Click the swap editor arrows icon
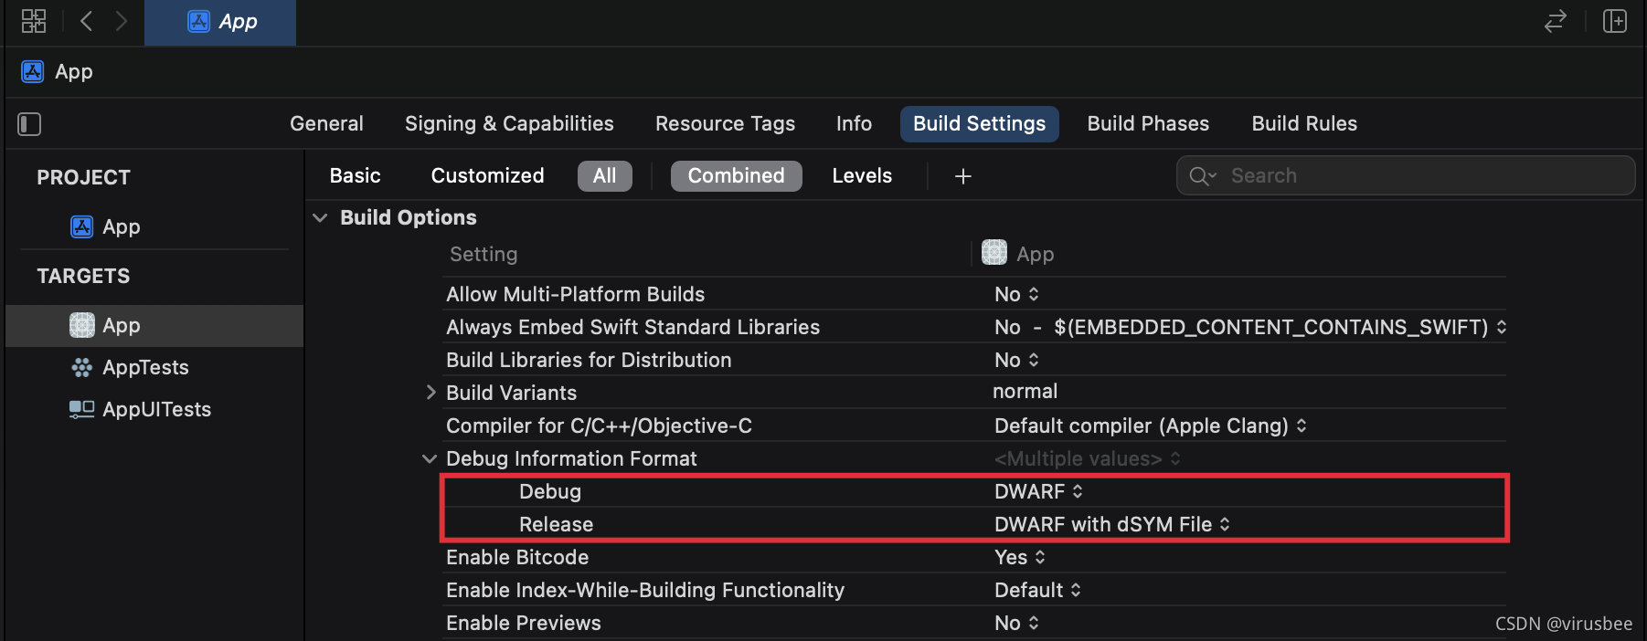Screen dimensions: 1647x641 point(1556,21)
